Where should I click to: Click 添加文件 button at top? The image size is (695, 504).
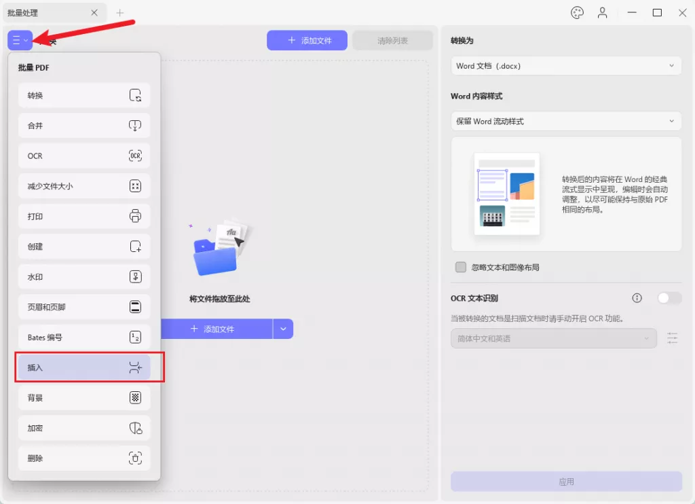click(307, 40)
